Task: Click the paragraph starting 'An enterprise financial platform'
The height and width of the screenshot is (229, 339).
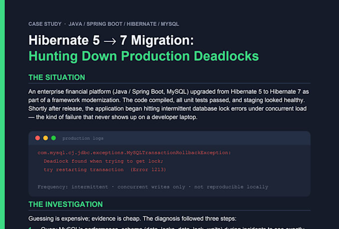Action: (169, 104)
